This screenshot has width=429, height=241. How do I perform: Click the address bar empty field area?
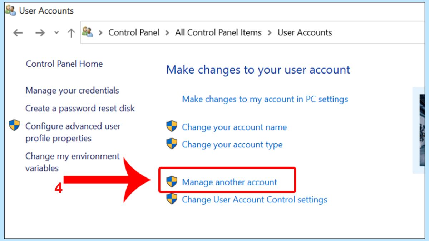click(x=378, y=32)
